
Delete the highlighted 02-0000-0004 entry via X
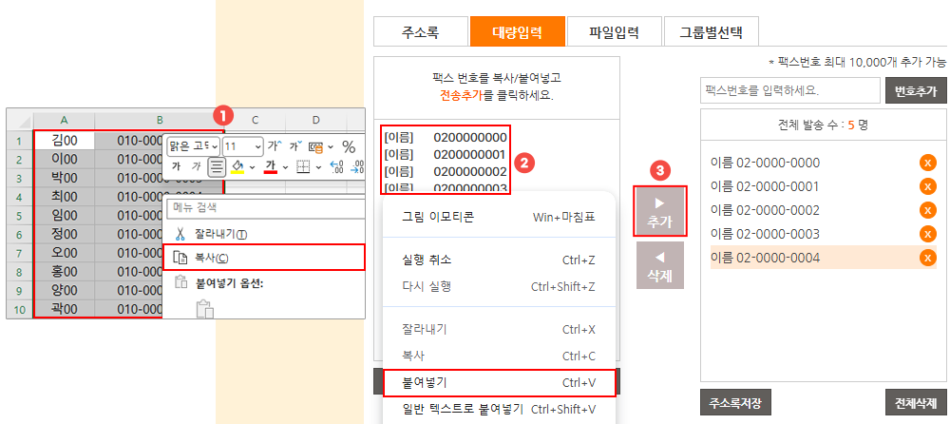click(x=928, y=258)
